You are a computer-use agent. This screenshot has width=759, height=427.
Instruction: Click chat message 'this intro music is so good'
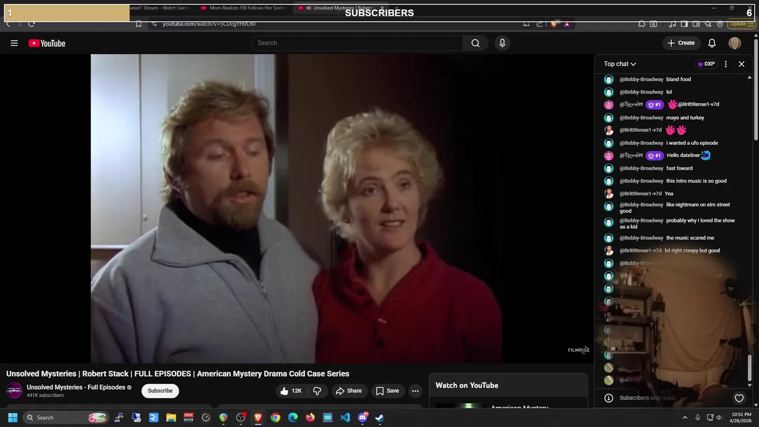click(x=696, y=181)
